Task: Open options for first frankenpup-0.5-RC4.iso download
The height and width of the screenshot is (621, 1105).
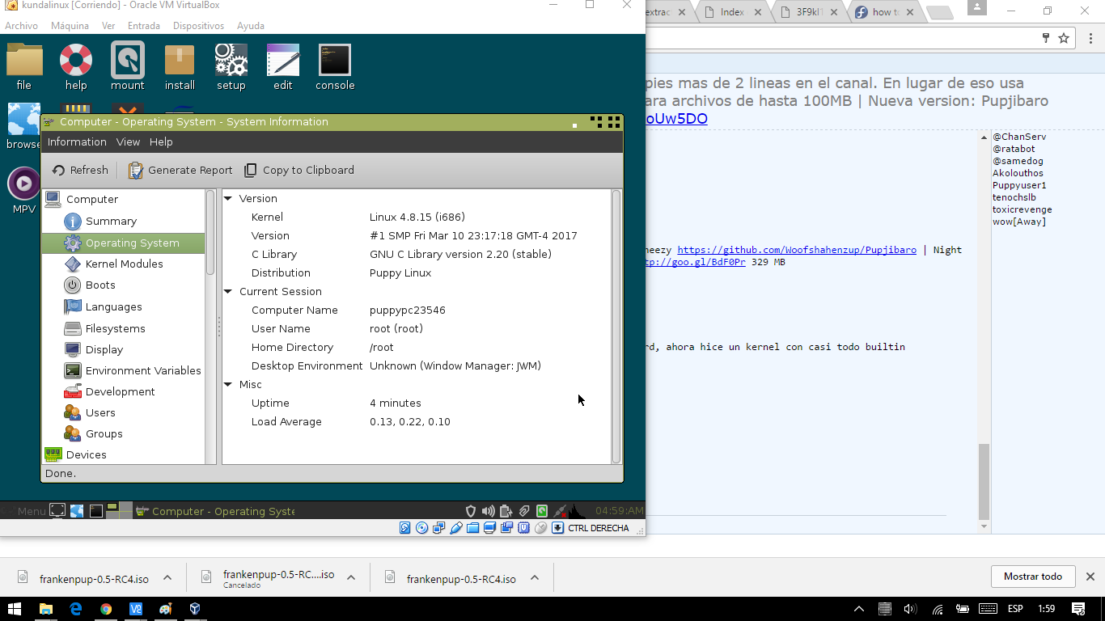Action: click(167, 577)
